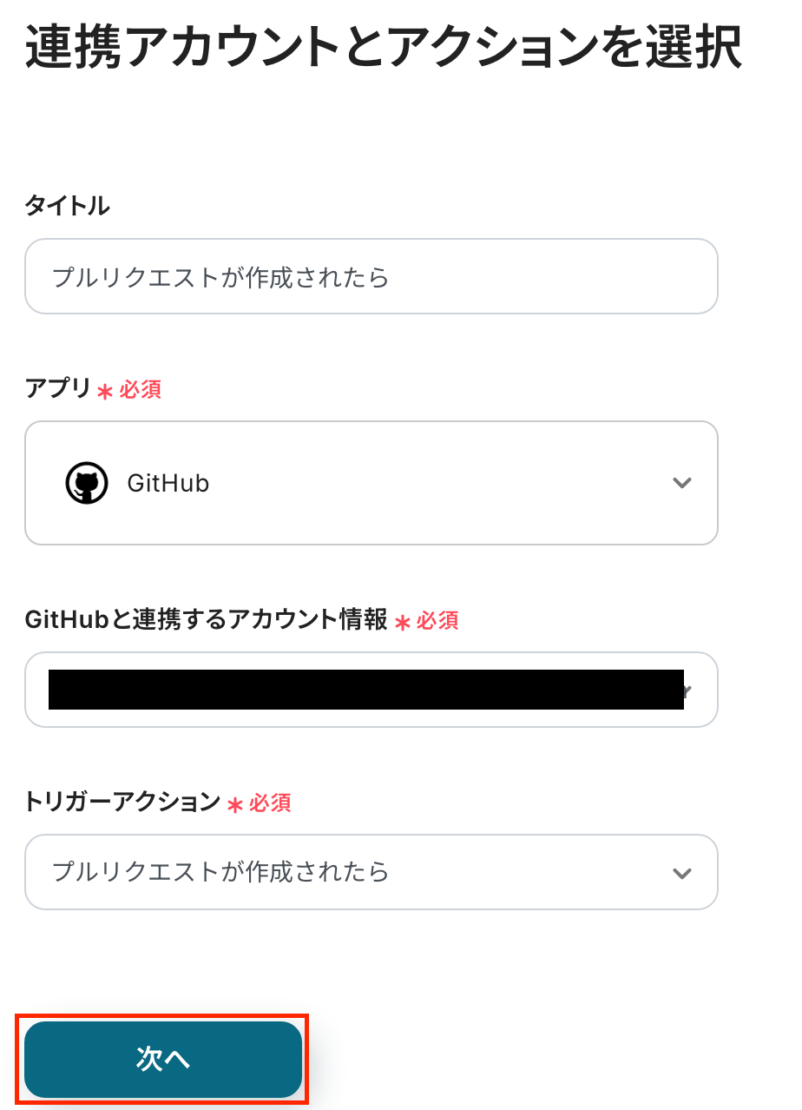
Task: Click the GitHubと連携するアカウント情報 label
Action: [207, 620]
